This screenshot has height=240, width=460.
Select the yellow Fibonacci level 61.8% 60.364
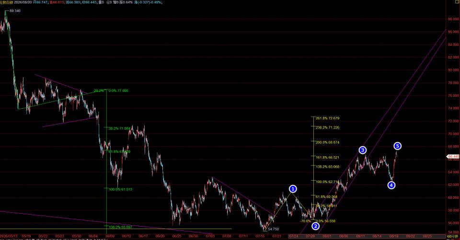326,196
